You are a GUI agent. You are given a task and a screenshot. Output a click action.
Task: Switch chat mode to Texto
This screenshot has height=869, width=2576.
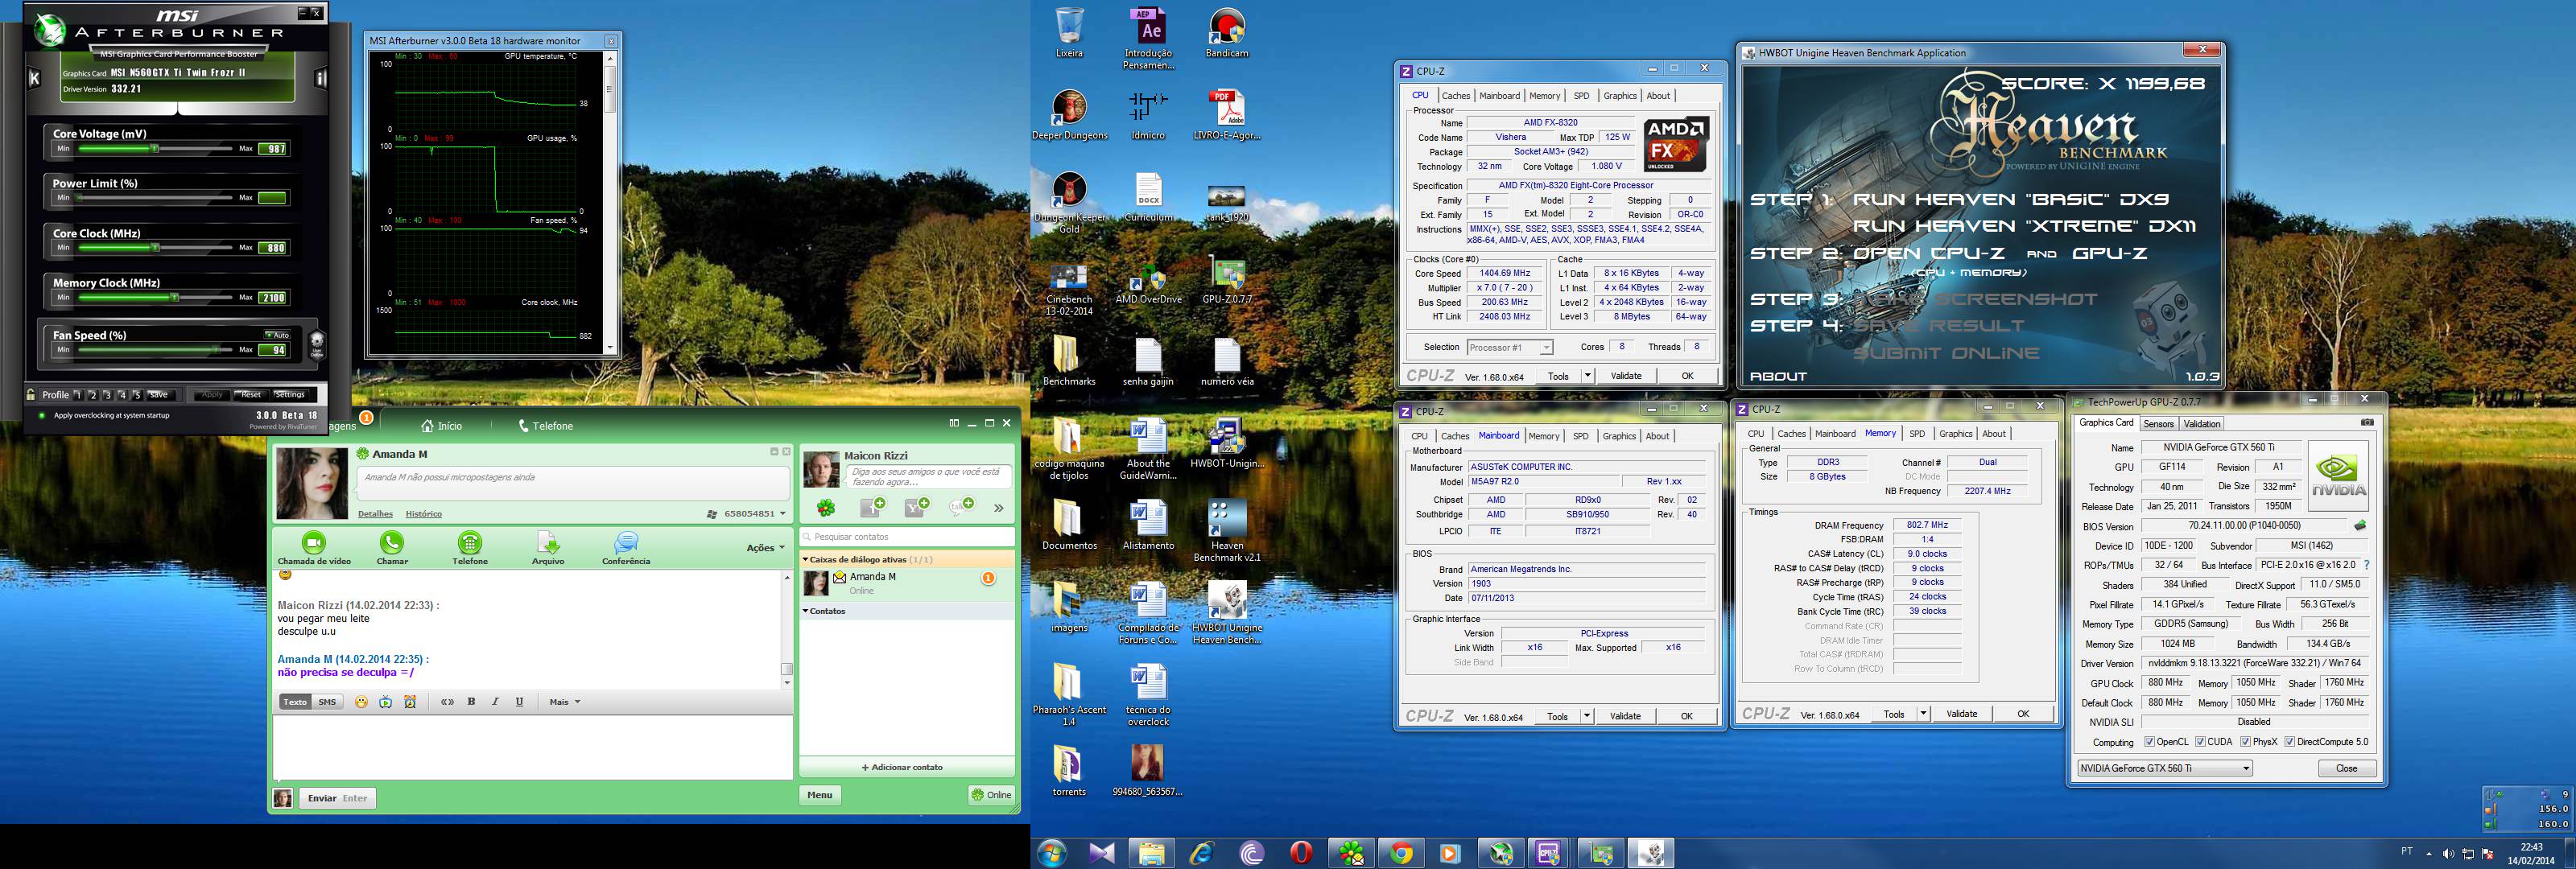pyautogui.click(x=295, y=702)
